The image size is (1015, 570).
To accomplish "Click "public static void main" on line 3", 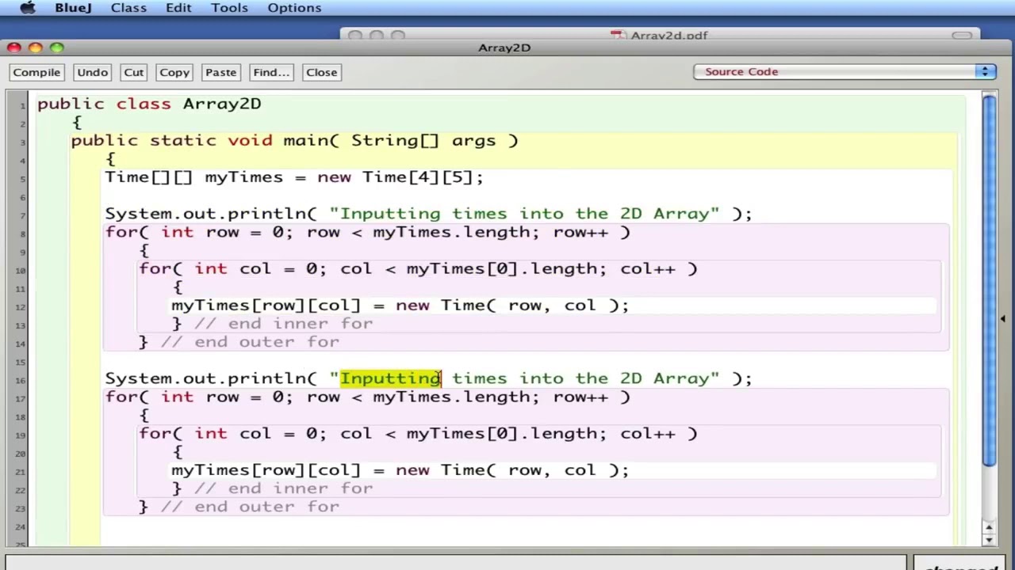I will (200, 140).
